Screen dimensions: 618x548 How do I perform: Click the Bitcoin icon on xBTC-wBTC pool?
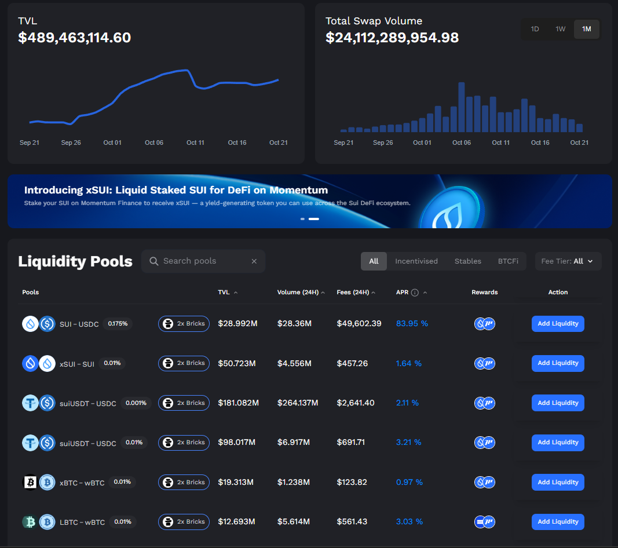(30, 482)
